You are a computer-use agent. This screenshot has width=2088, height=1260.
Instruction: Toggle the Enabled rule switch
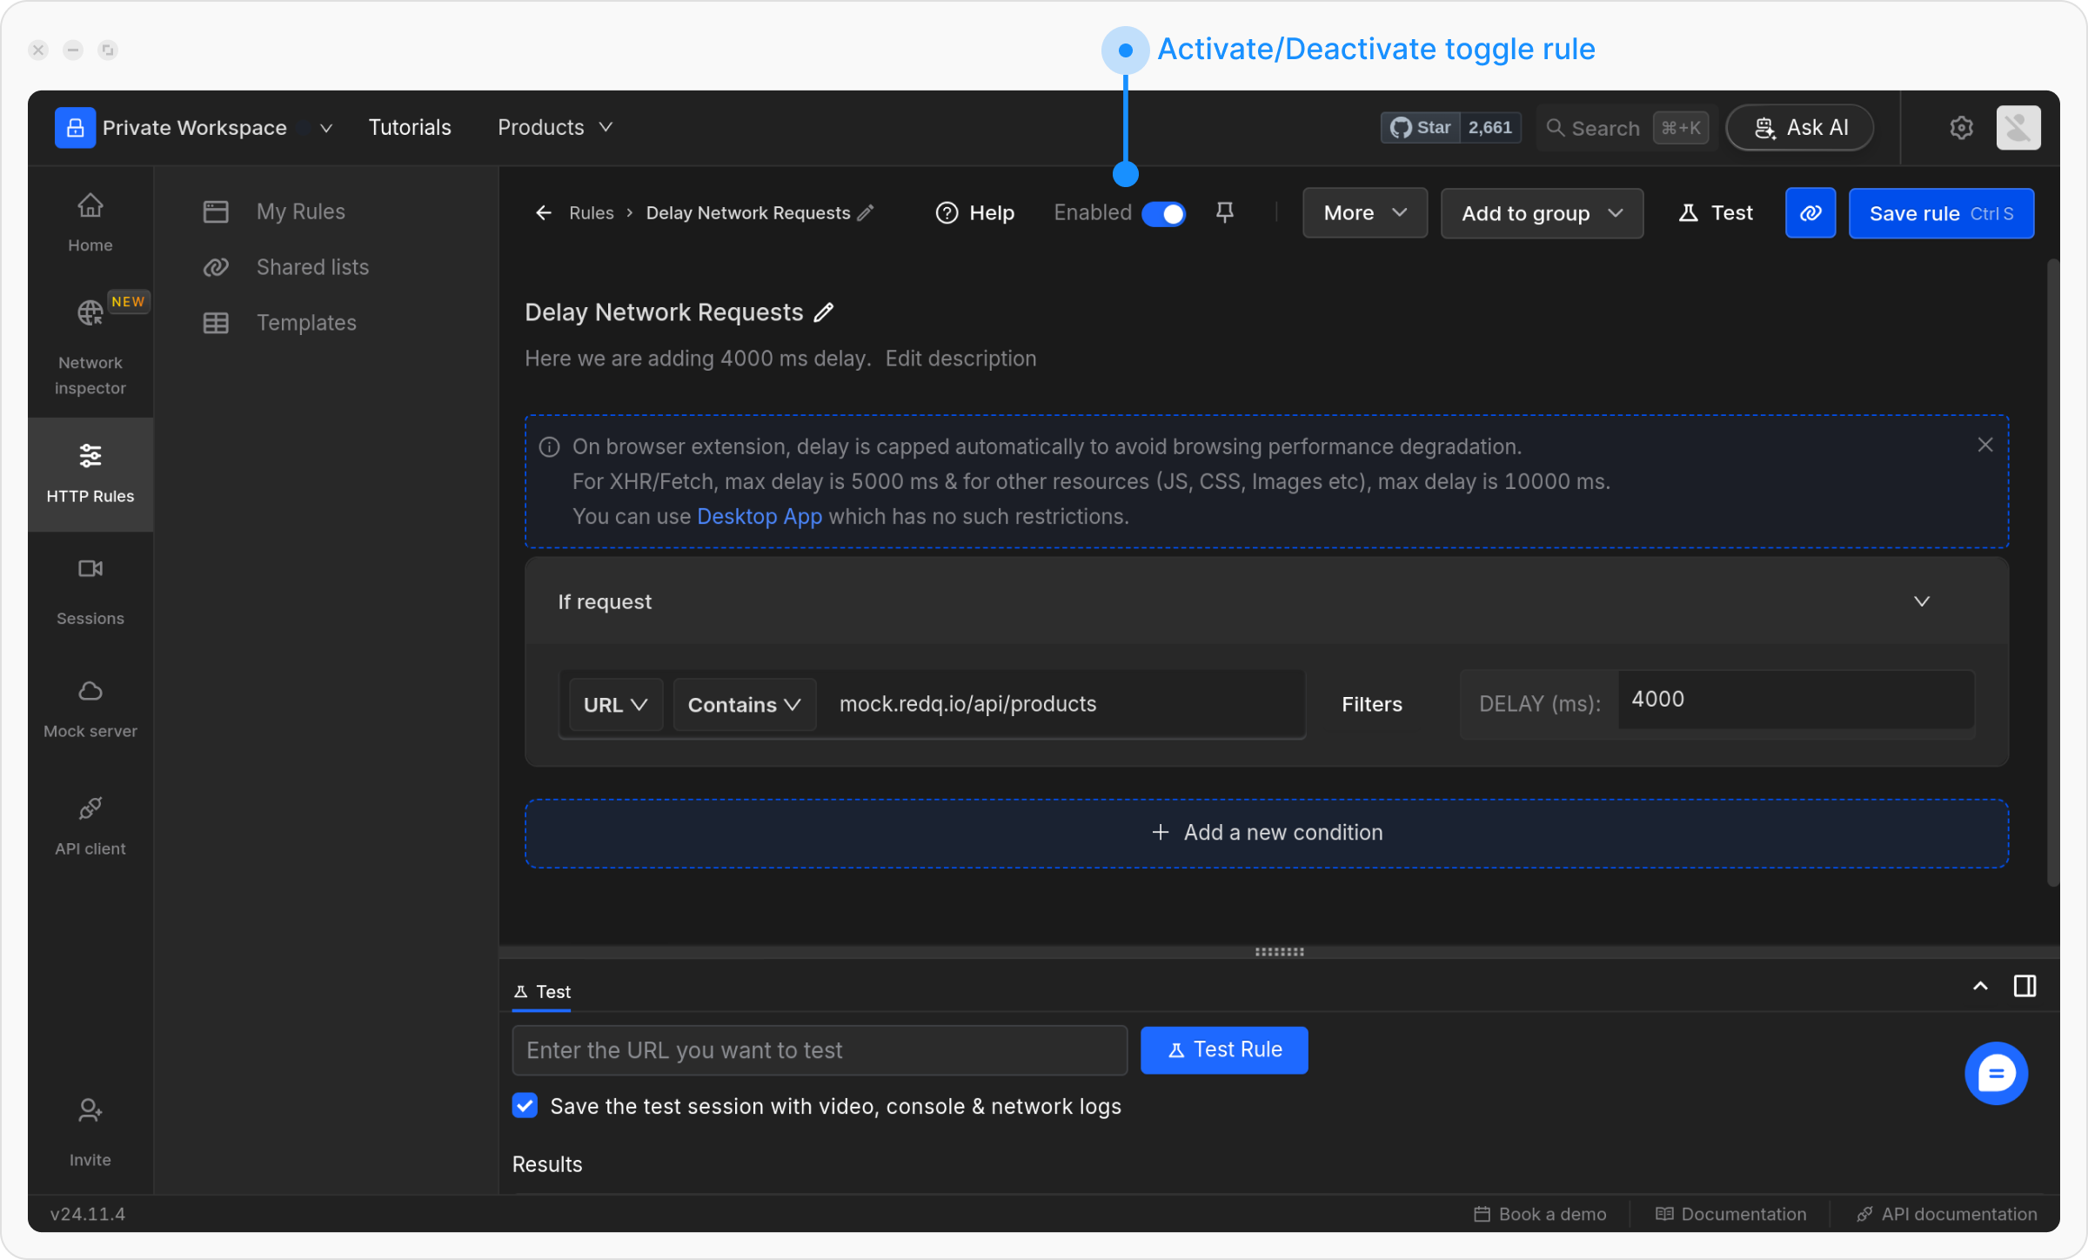click(x=1163, y=213)
